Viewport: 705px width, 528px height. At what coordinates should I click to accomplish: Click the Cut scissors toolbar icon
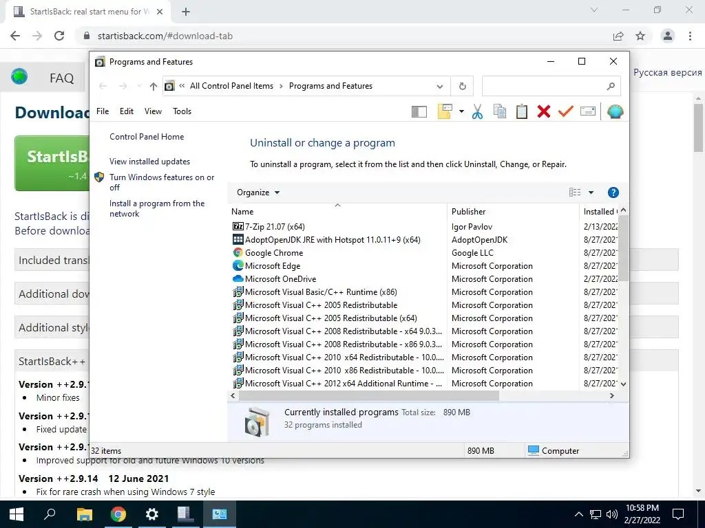click(477, 111)
